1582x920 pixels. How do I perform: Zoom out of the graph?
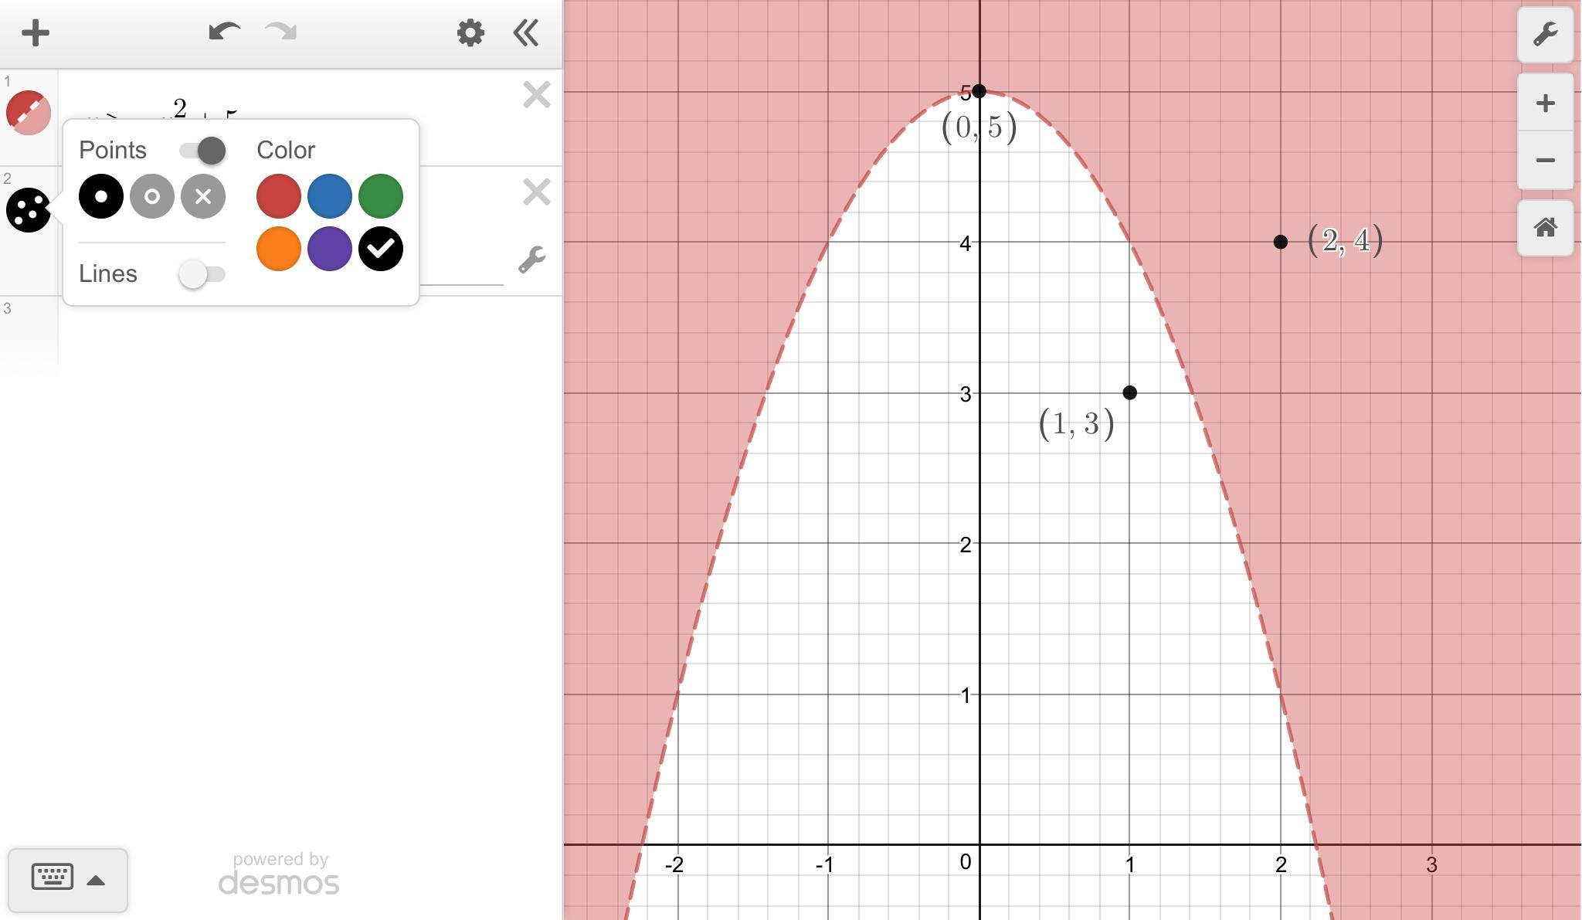click(1545, 161)
